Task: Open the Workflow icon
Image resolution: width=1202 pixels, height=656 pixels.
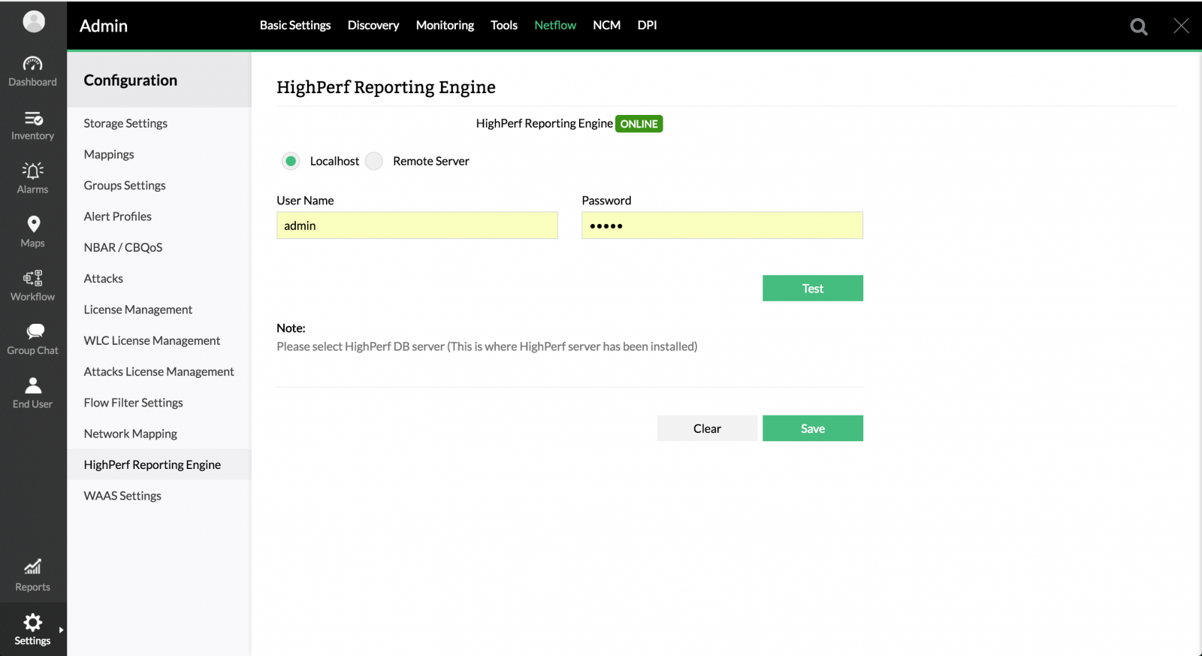Action: [32, 279]
